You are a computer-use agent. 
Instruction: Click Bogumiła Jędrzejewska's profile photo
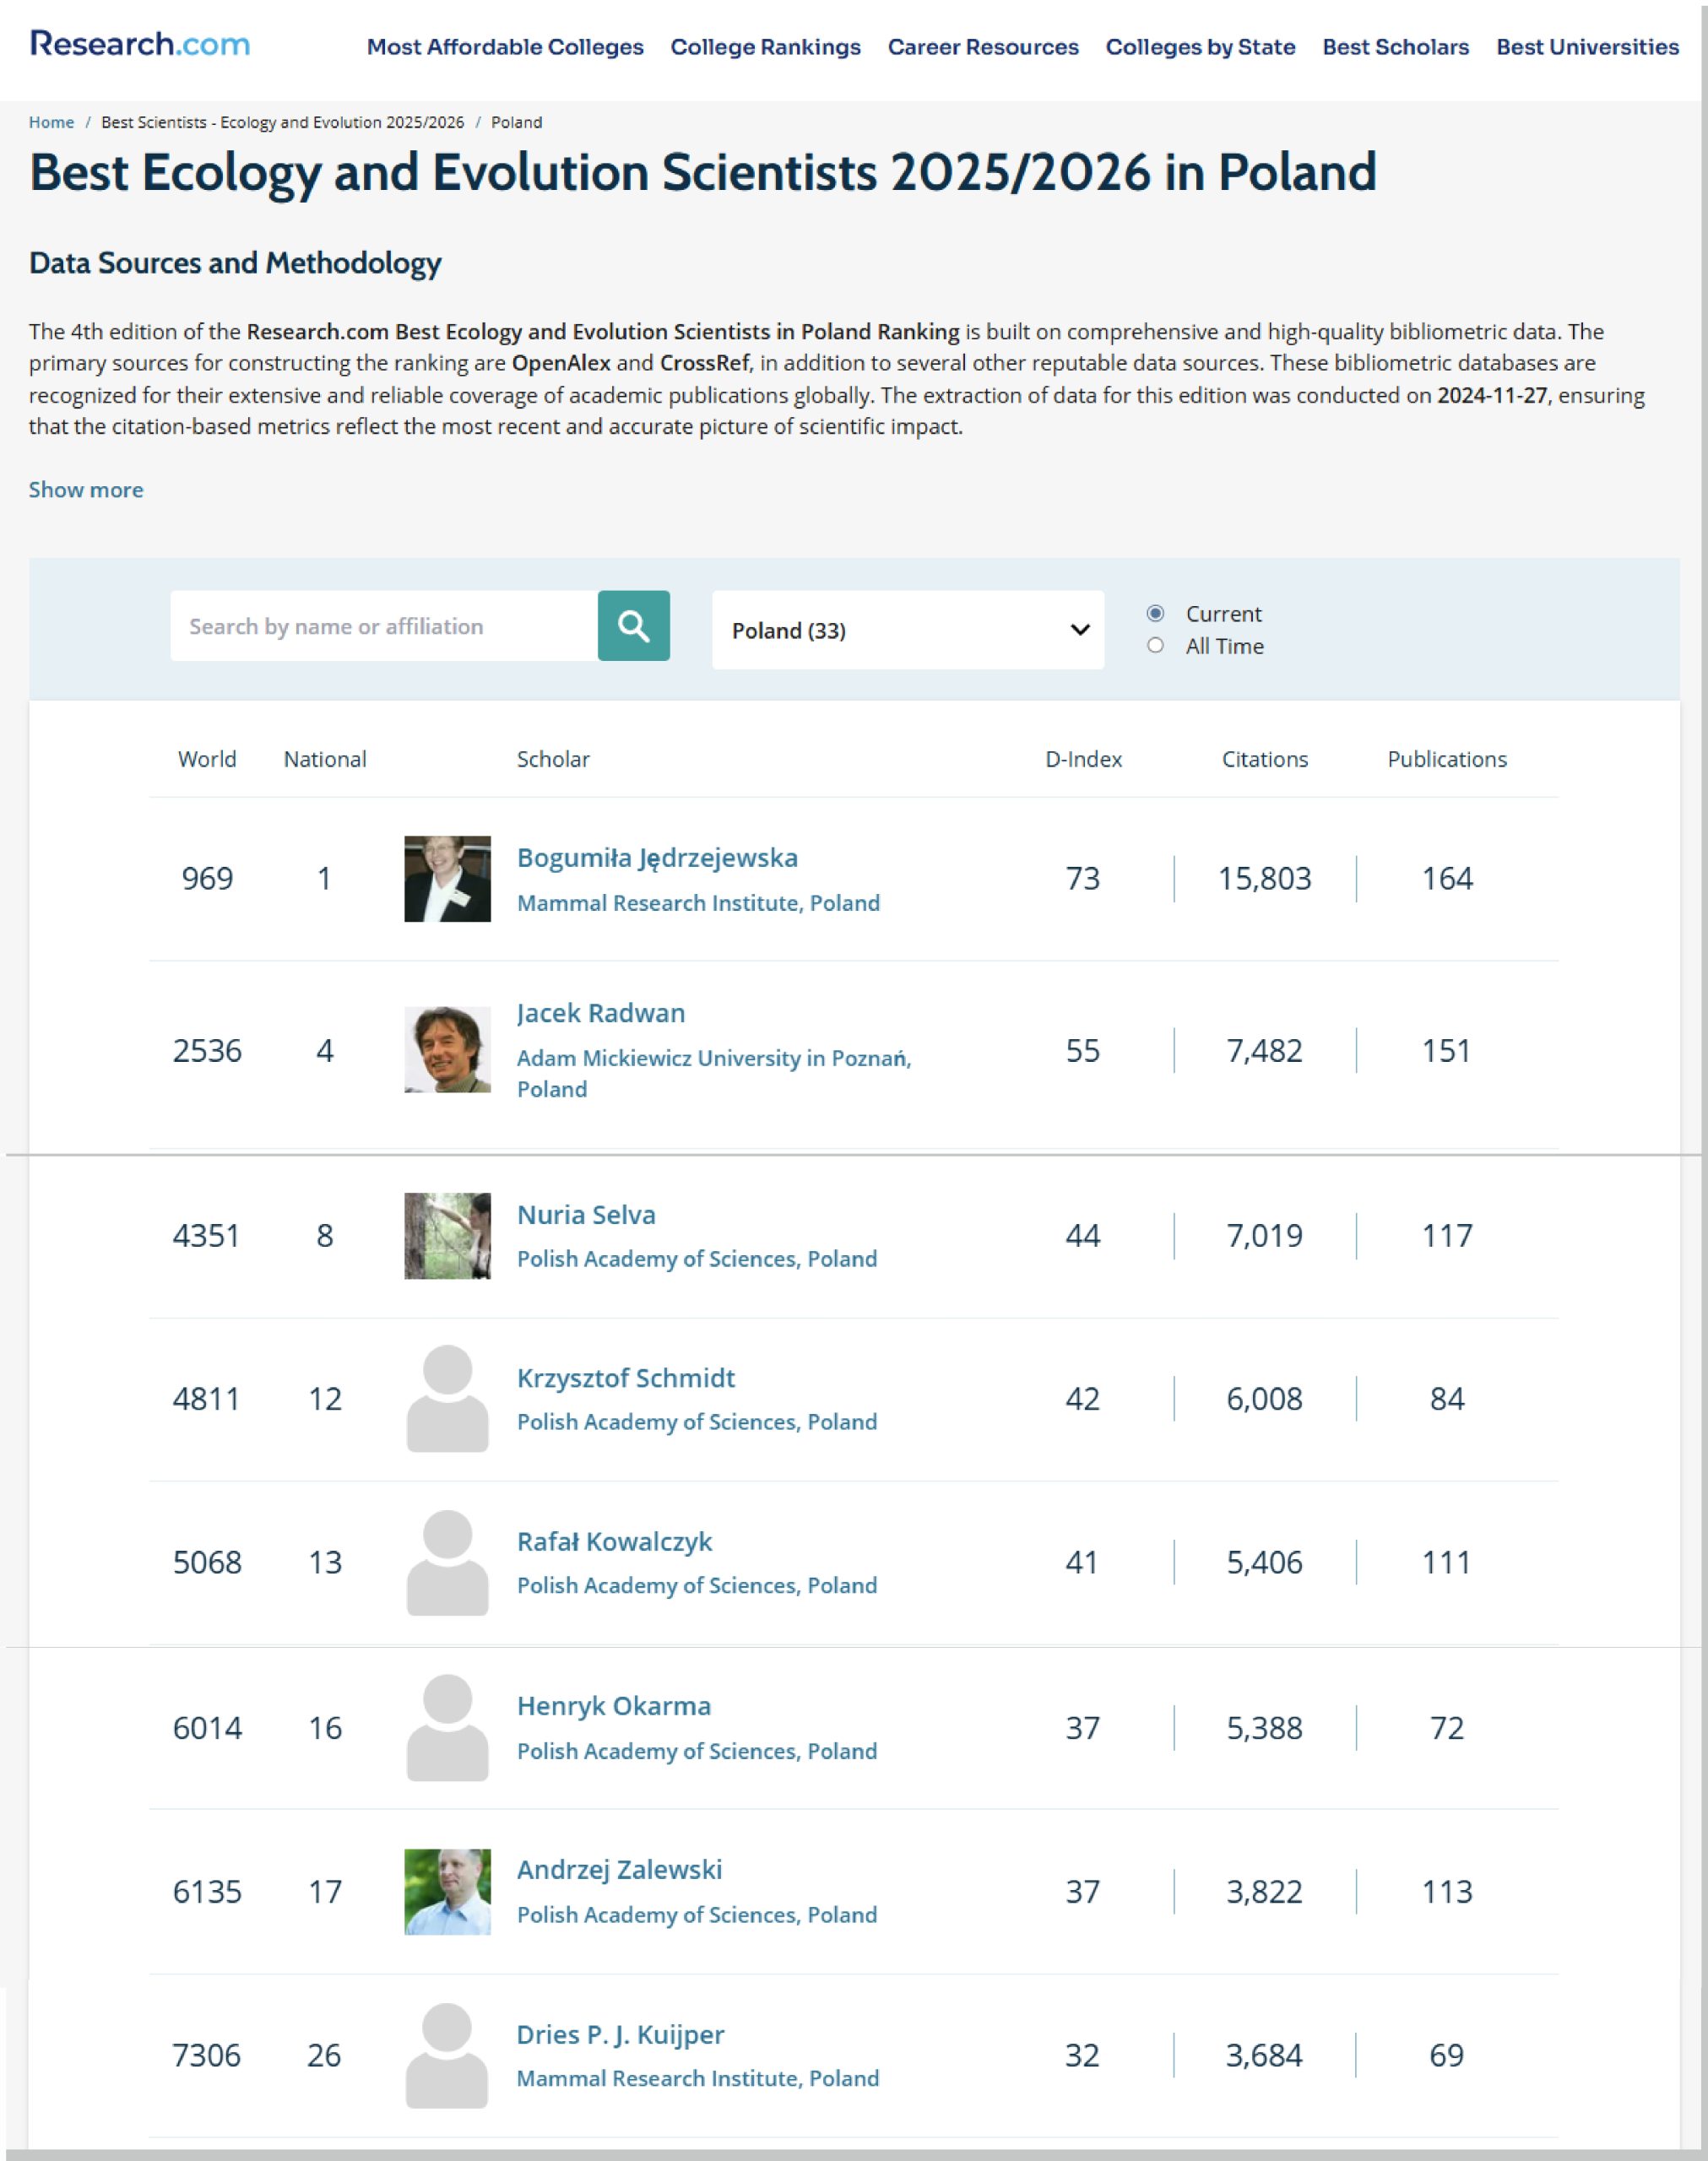pyautogui.click(x=447, y=878)
